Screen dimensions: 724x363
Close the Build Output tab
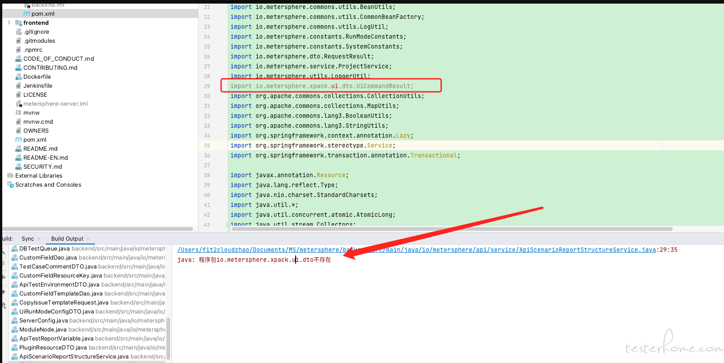click(x=88, y=239)
